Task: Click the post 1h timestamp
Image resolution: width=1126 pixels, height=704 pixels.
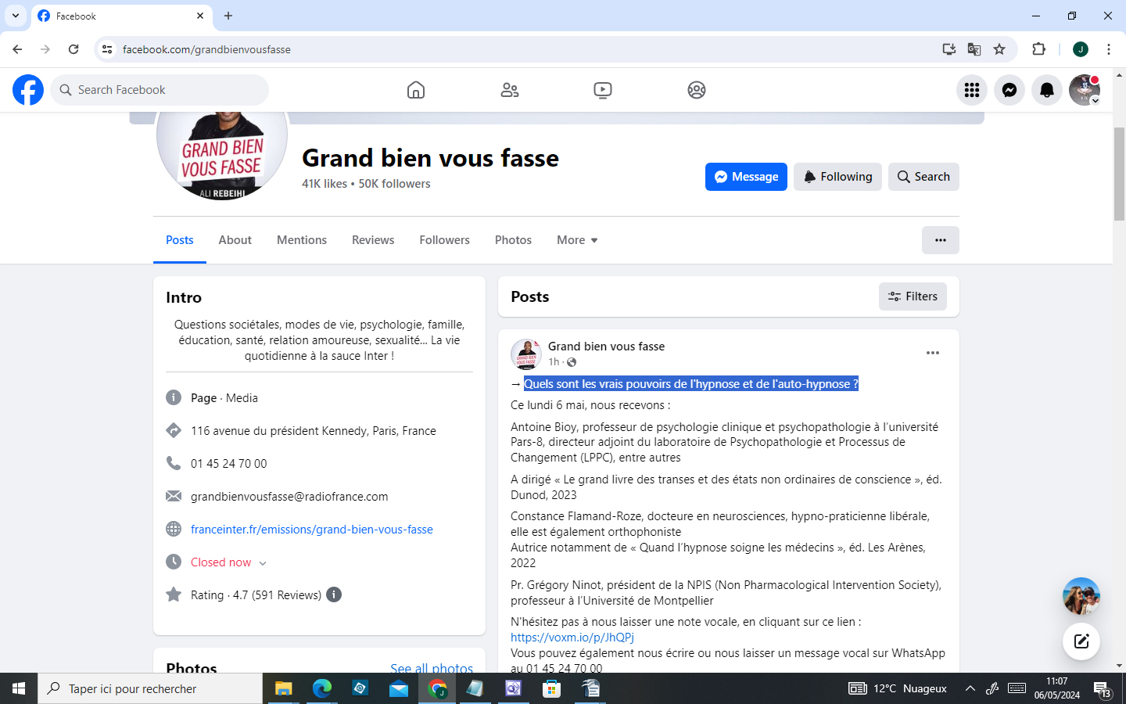Action: (554, 362)
